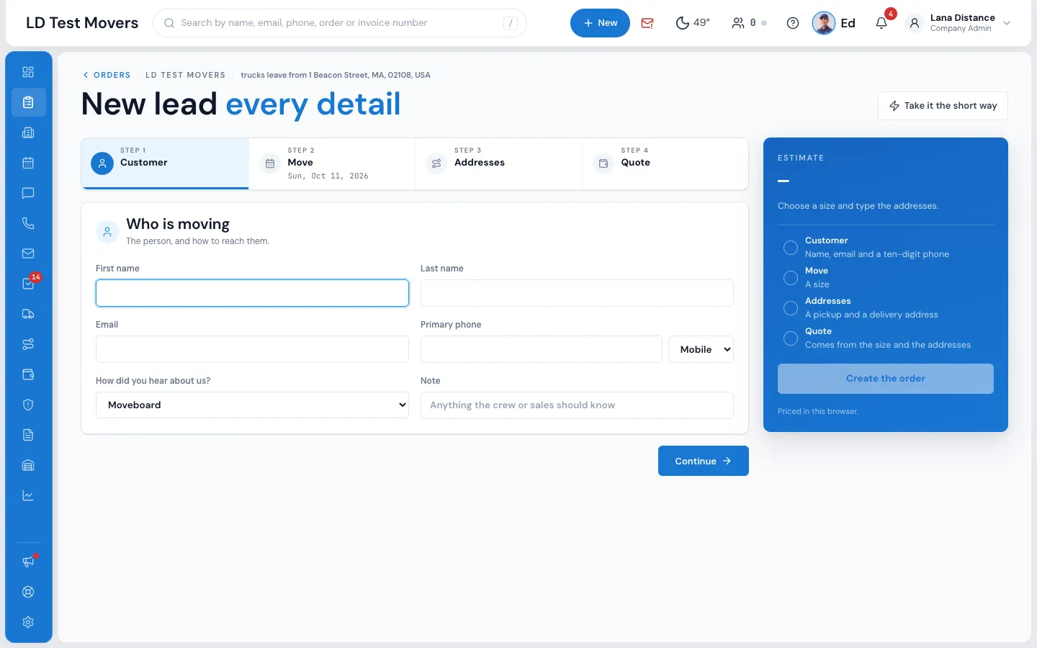Viewport: 1037px width, 648px height.
Task: Open the truck icon in sidebar
Action: 28,314
